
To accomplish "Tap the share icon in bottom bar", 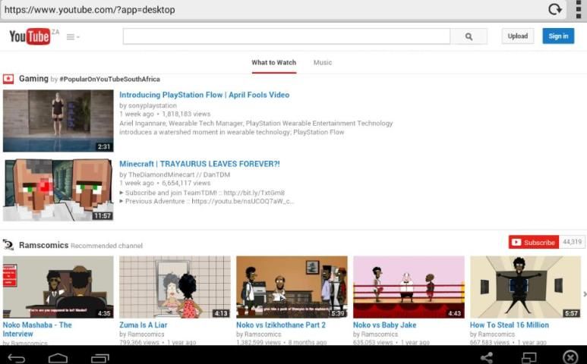I will point(487,356).
